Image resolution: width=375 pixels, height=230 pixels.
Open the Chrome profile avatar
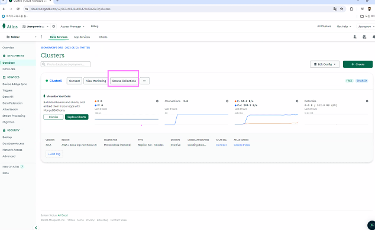tap(370, 9)
